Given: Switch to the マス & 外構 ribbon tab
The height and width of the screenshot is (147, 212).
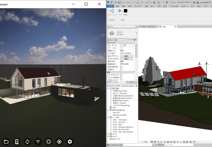Looking at the screenshot, I should click(174, 6).
